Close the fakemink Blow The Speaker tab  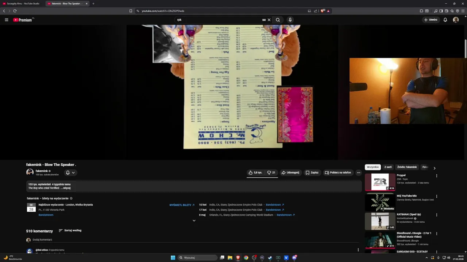point(86,4)
